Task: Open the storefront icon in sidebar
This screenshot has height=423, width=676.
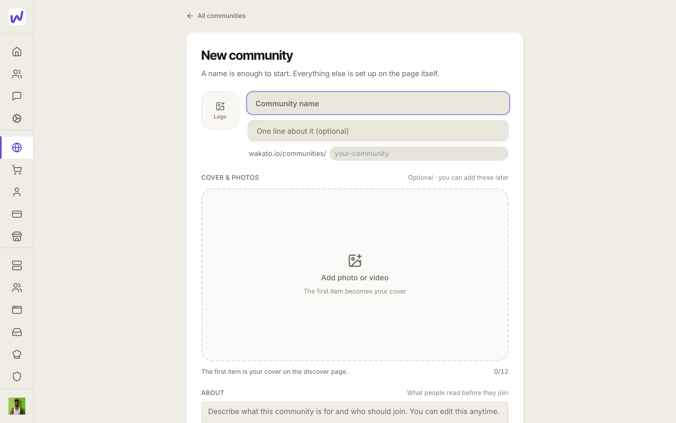Action: click(x=17, y=236)
